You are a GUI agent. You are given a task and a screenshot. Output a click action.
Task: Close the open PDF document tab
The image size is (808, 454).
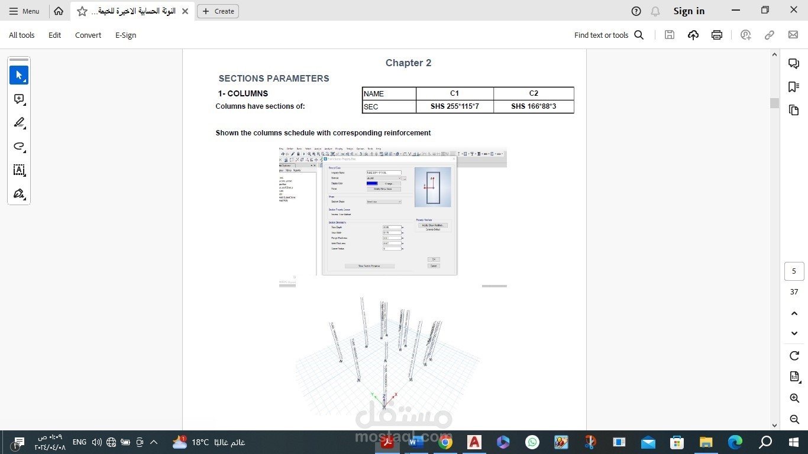185,11
